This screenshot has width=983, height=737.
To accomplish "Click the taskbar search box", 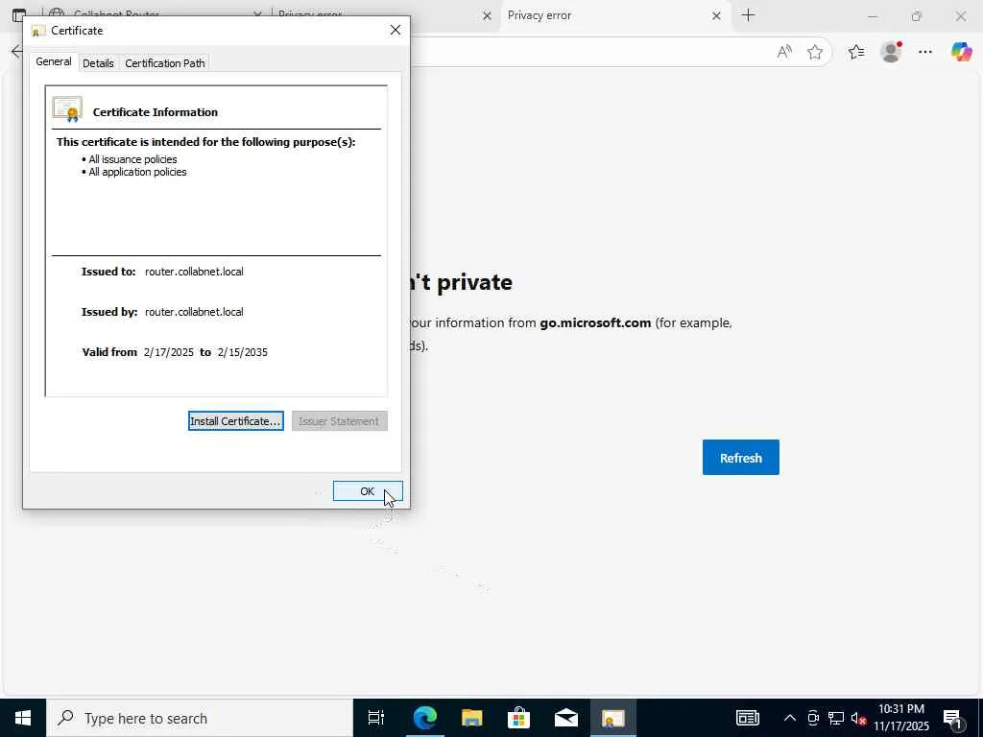I will pos(200,718).
